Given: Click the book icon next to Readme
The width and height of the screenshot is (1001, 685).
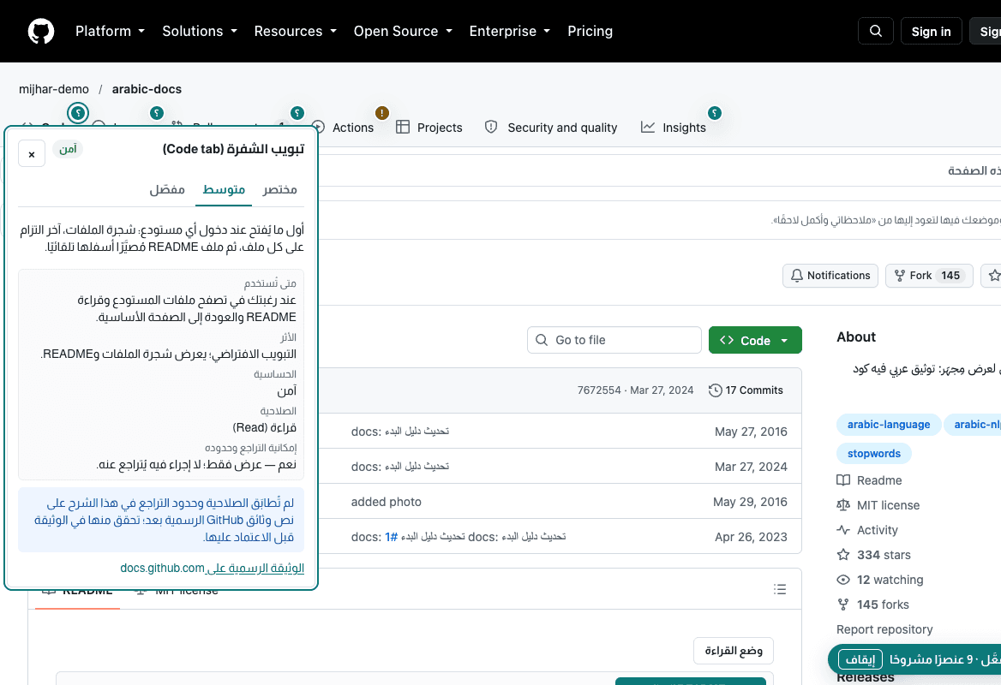Looking at the screenshot, I should click(843, 480).
